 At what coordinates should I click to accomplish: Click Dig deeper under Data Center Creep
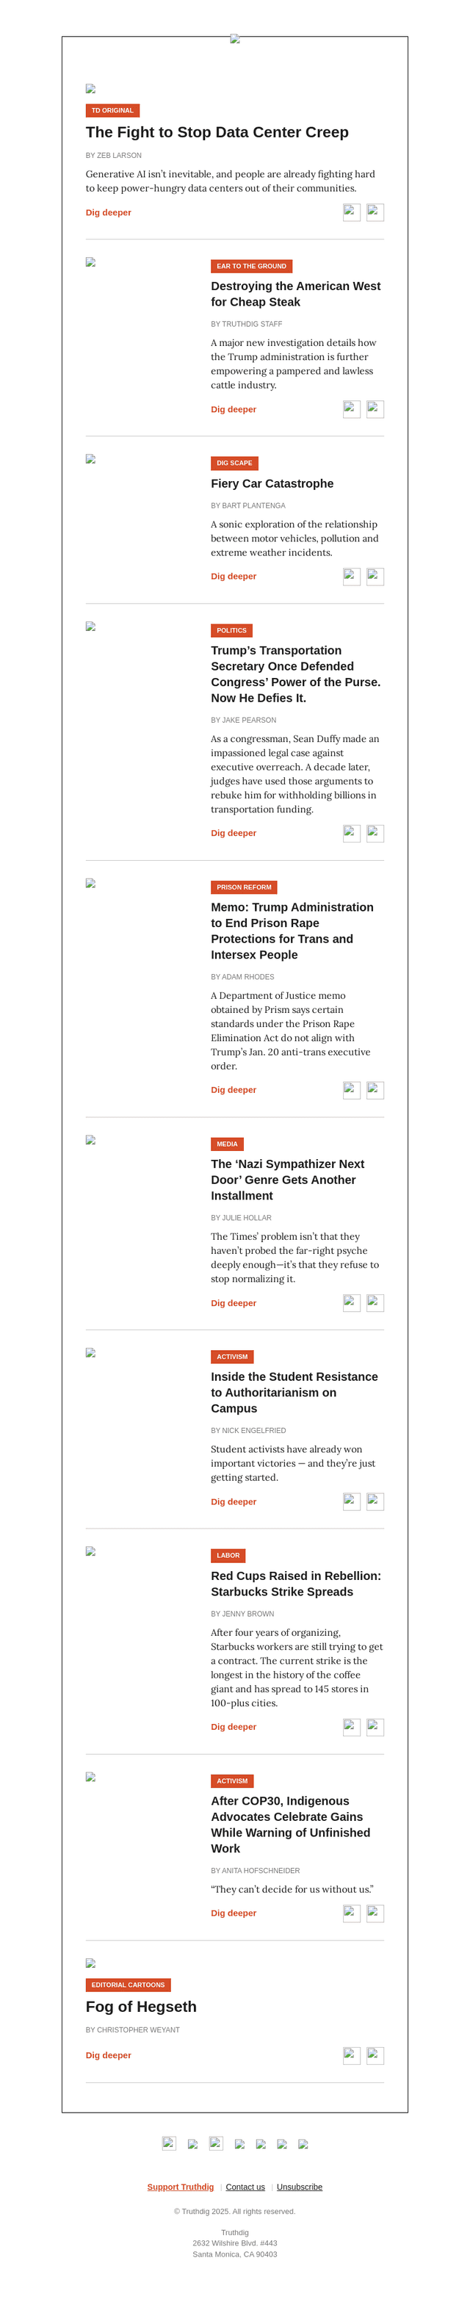pos(108,213)
